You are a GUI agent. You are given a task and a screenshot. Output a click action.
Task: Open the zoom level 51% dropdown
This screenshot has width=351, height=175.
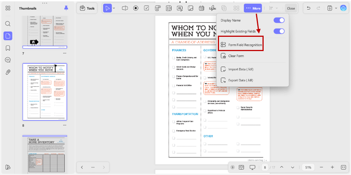click(308, 167)
